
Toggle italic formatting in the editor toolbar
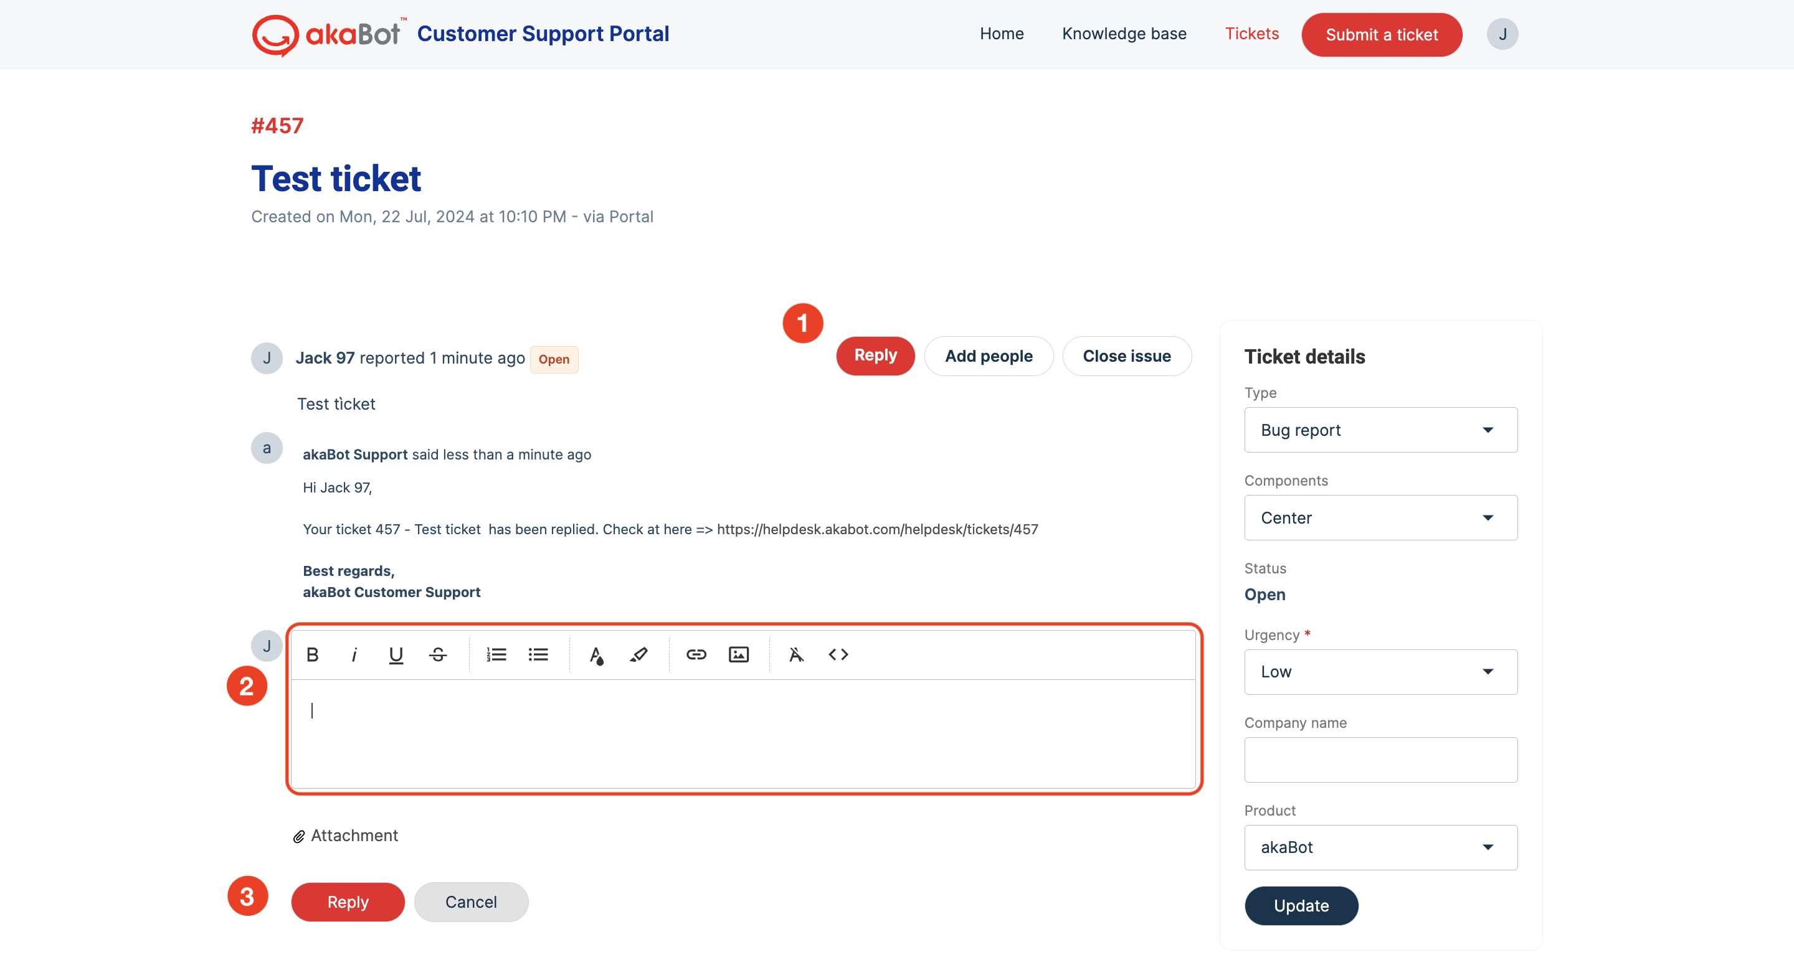(354, 654)
